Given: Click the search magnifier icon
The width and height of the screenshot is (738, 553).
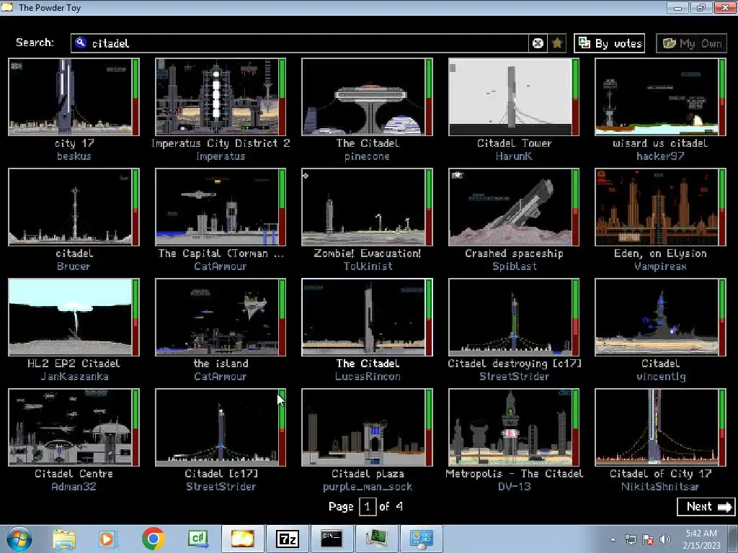Looking at the screenshot, I should tap(81, 42).
